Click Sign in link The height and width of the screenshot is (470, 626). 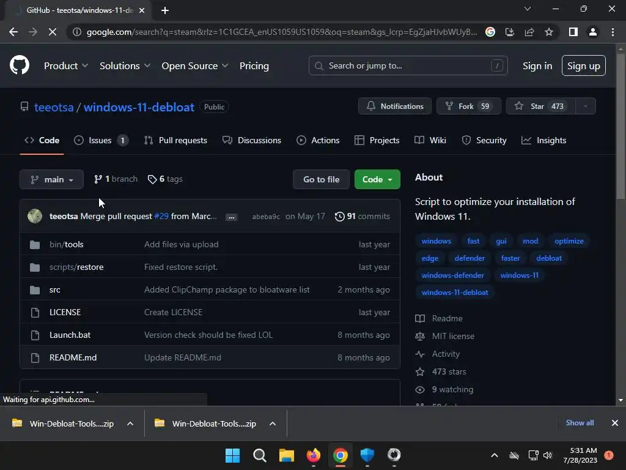coord(537,66)
